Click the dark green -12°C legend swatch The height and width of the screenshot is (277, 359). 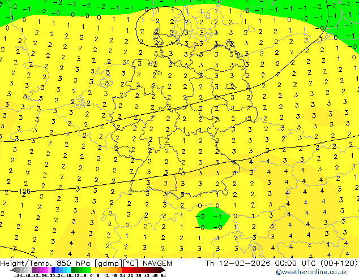tap(73, 270)
